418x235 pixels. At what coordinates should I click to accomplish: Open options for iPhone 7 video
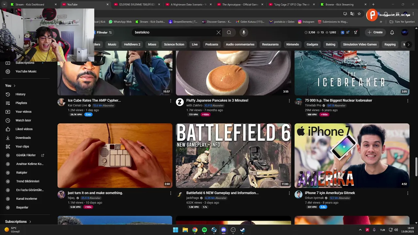pyautogui.click(x=408, y=193)
